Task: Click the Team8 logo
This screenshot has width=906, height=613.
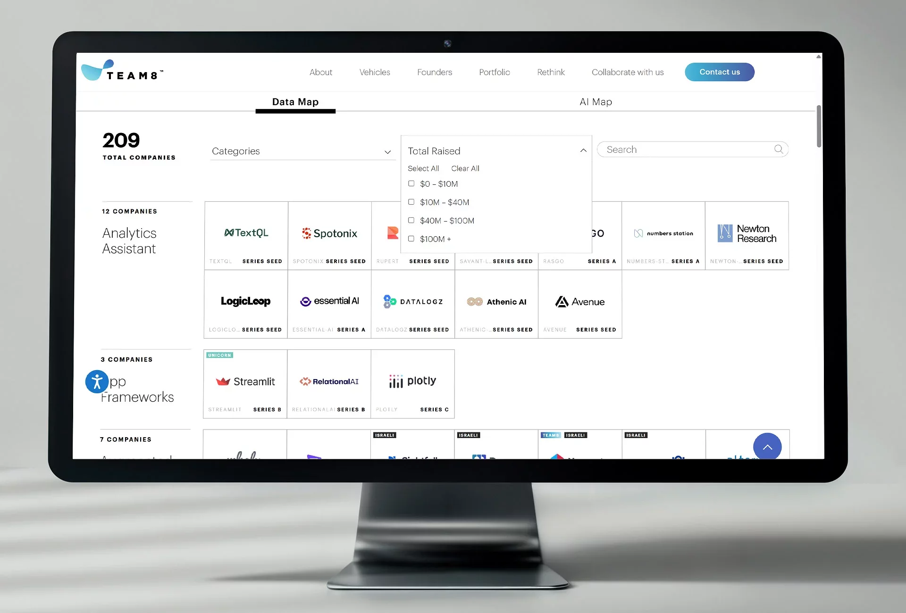Action: [122, 71]
